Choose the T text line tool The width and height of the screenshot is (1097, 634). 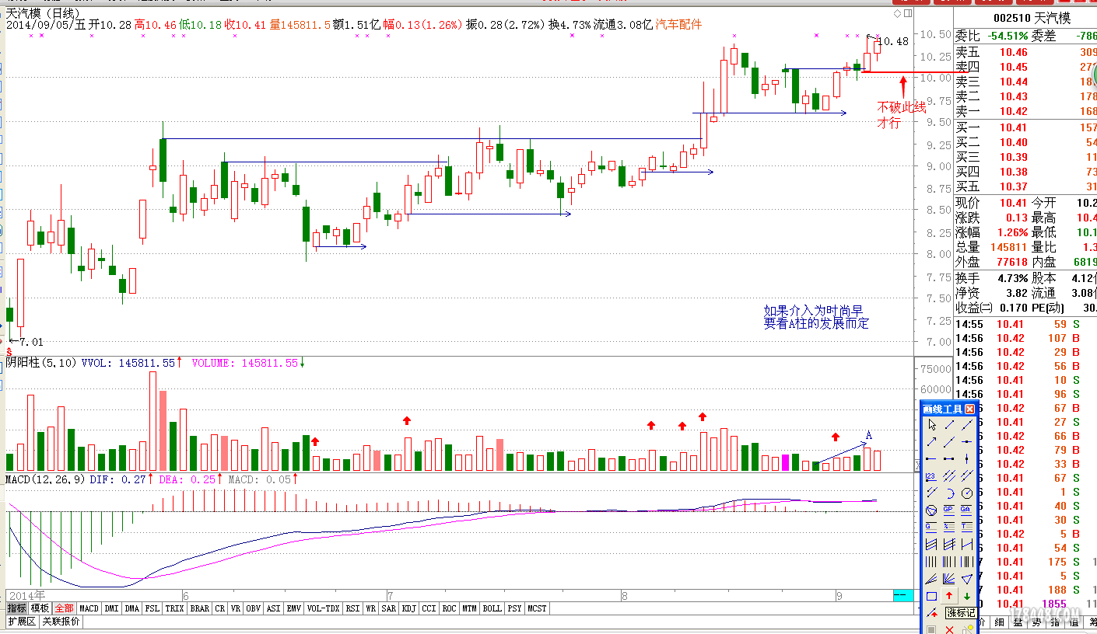[967, 526]
